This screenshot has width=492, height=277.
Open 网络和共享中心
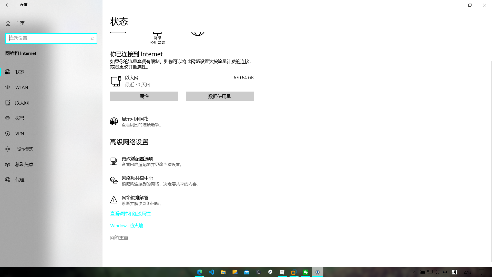coord(137,178)
